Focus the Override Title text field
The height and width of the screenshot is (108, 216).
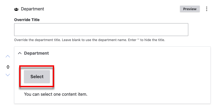(x=101, y=30)
